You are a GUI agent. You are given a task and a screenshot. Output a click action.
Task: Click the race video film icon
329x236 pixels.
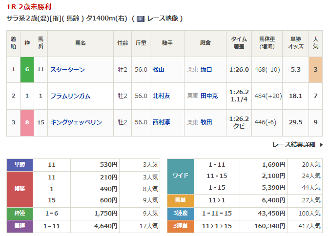click(x=141, y=19)
